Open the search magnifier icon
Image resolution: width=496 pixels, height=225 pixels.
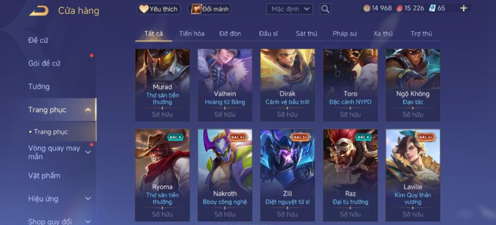coord(325,9)
